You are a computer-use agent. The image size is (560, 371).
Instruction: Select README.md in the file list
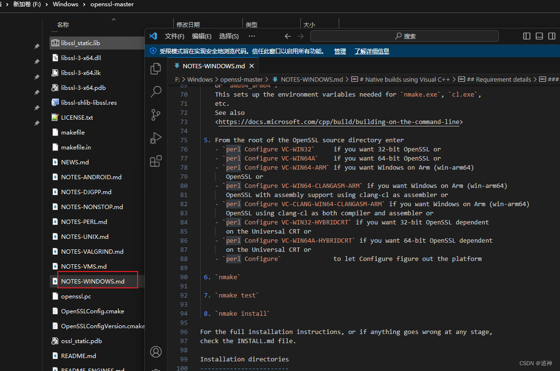[78, 356]
